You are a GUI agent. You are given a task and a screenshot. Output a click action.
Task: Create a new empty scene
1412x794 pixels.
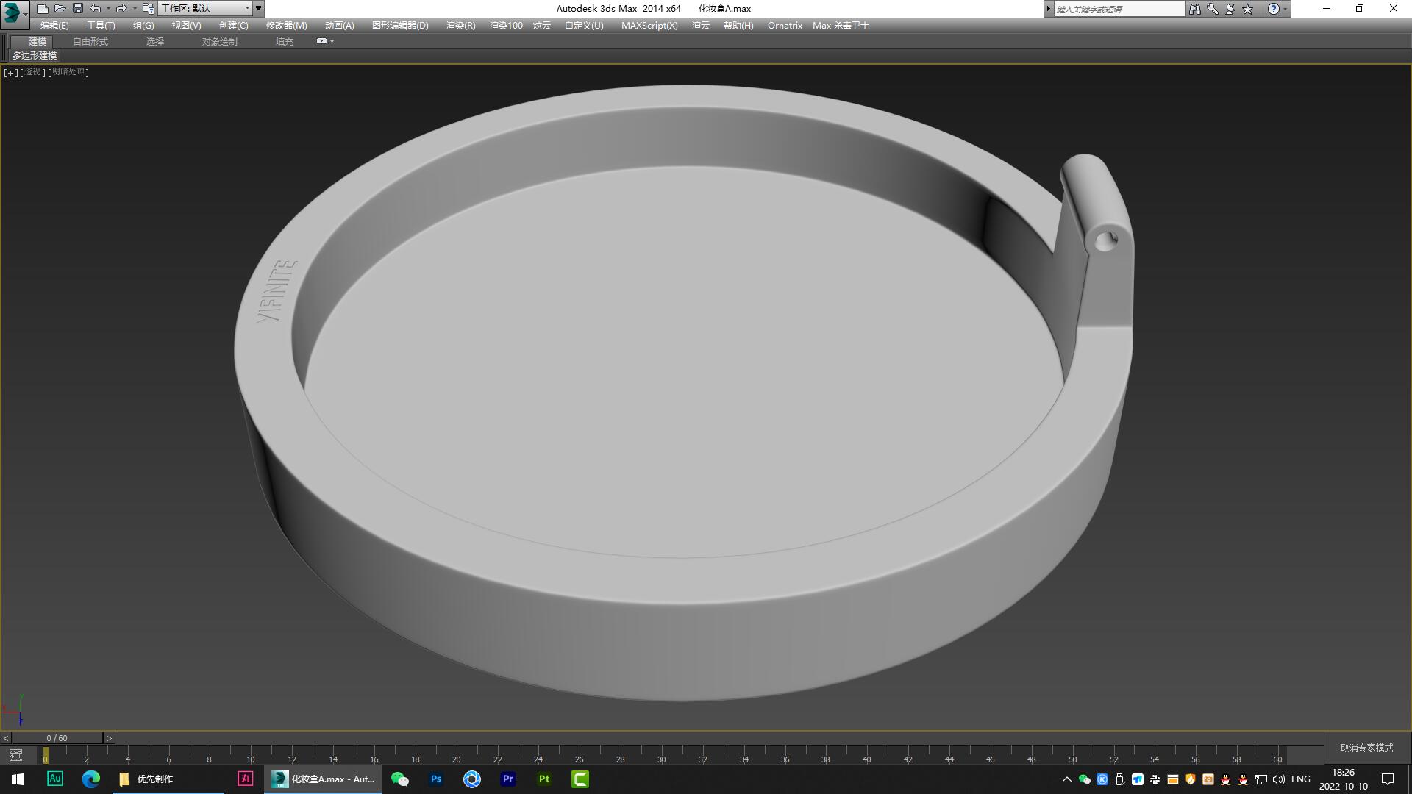coord(43,8)
